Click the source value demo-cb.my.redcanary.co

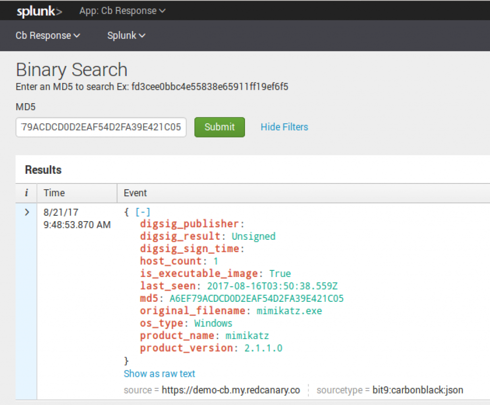click(x=231, y=390)
